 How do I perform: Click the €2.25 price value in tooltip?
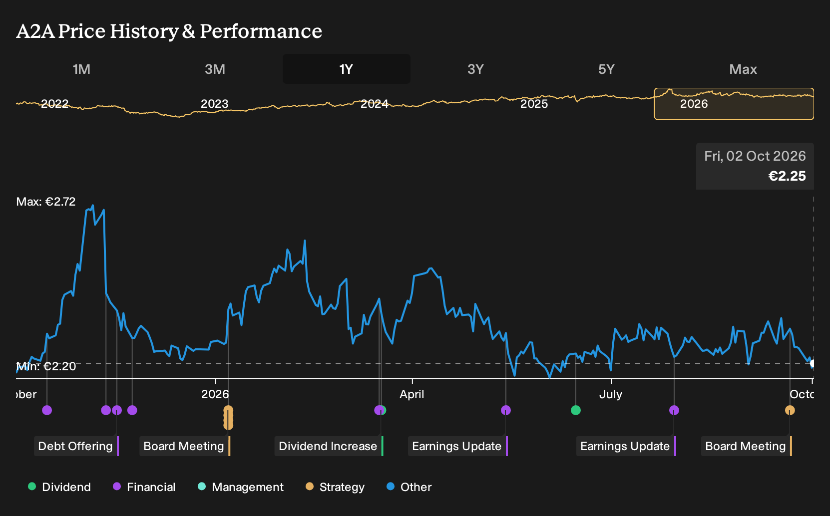[x=787, y=176]
